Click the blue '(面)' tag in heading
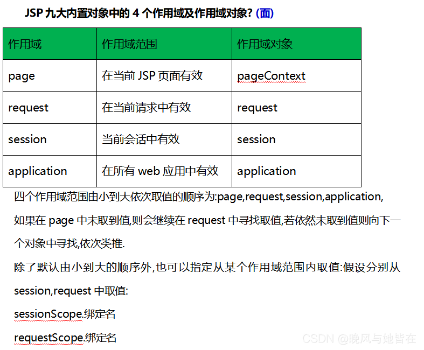424x350 pixels. 265,13
